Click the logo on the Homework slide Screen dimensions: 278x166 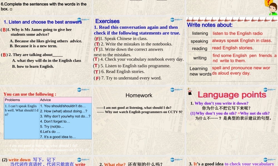172,90
